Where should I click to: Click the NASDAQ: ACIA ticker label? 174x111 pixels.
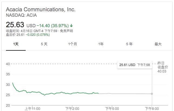coord(21,15)
